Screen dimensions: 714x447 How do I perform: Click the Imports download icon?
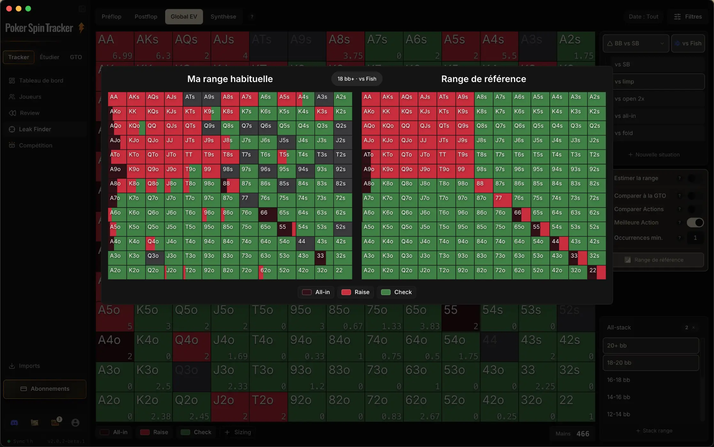click(12, 366)
